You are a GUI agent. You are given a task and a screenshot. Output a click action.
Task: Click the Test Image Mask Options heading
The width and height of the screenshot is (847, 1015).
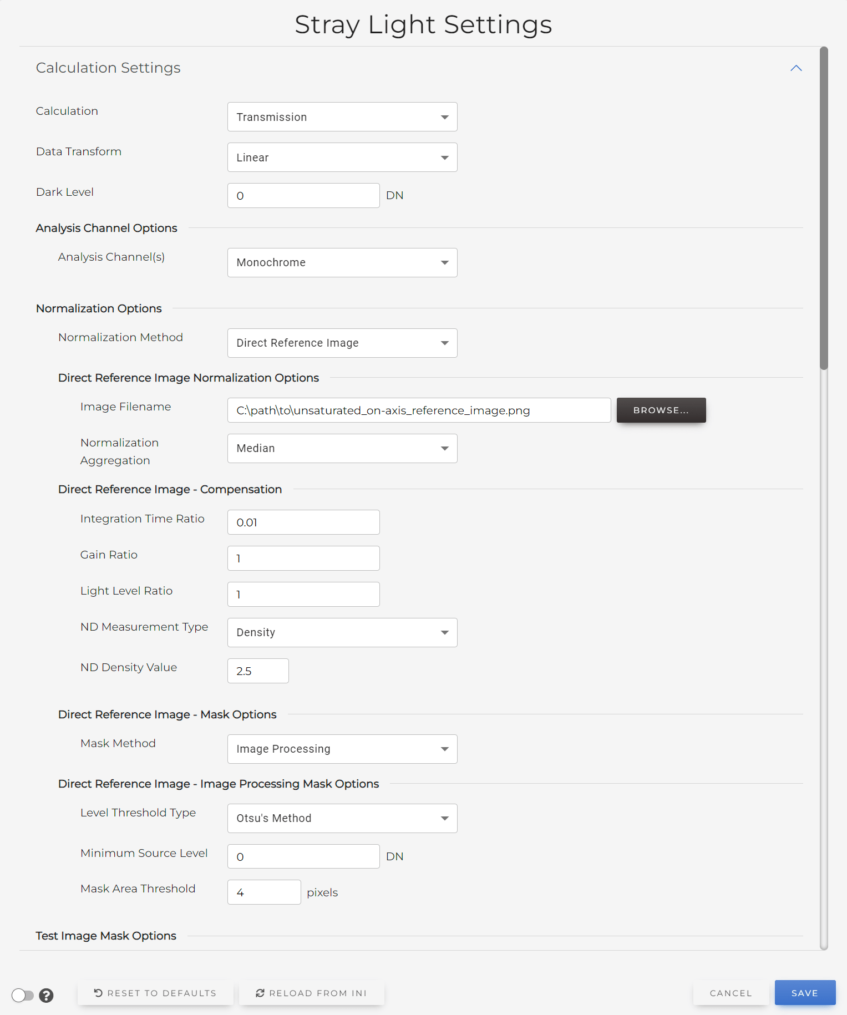106,936
